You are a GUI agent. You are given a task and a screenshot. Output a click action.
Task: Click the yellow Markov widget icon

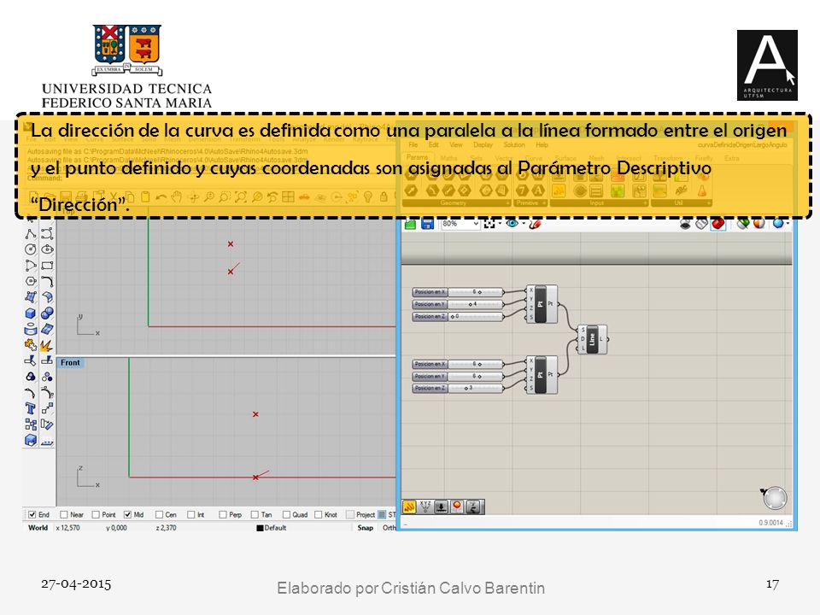point(409,507)
